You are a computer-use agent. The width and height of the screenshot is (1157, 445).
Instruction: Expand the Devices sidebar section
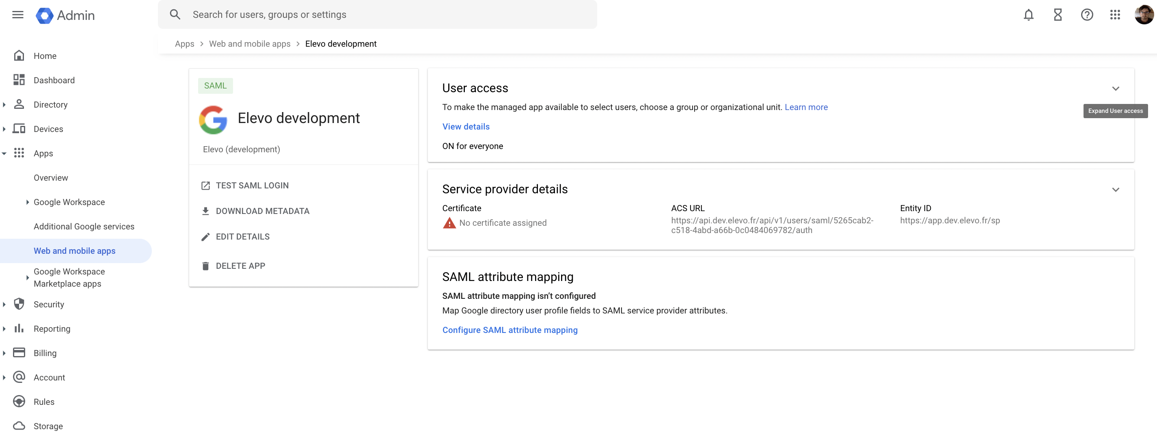(x=4, y=129)
